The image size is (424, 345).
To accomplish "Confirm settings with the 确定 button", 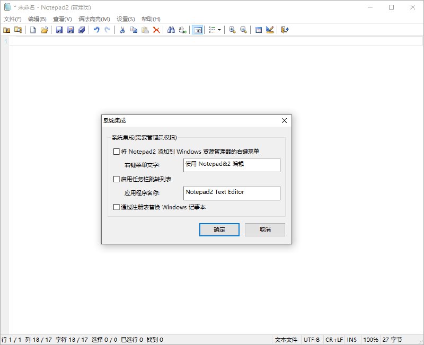I will click(x=219, y=229).
